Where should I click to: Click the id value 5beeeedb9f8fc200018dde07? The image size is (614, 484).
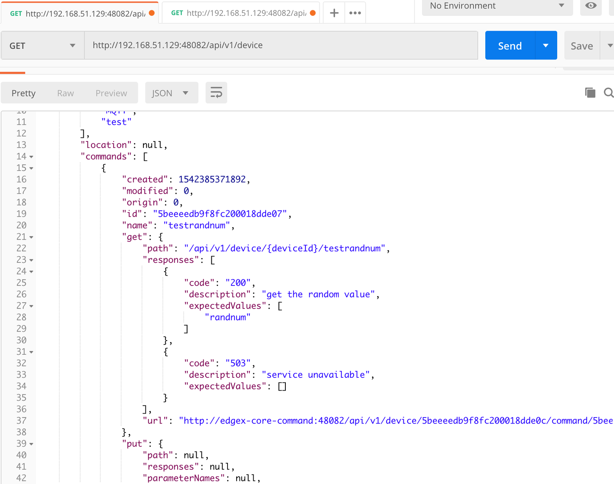tap(220, 214)
